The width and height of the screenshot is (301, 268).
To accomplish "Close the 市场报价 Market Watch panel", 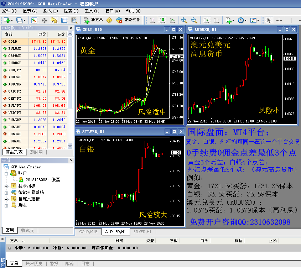I will (71, 28).
